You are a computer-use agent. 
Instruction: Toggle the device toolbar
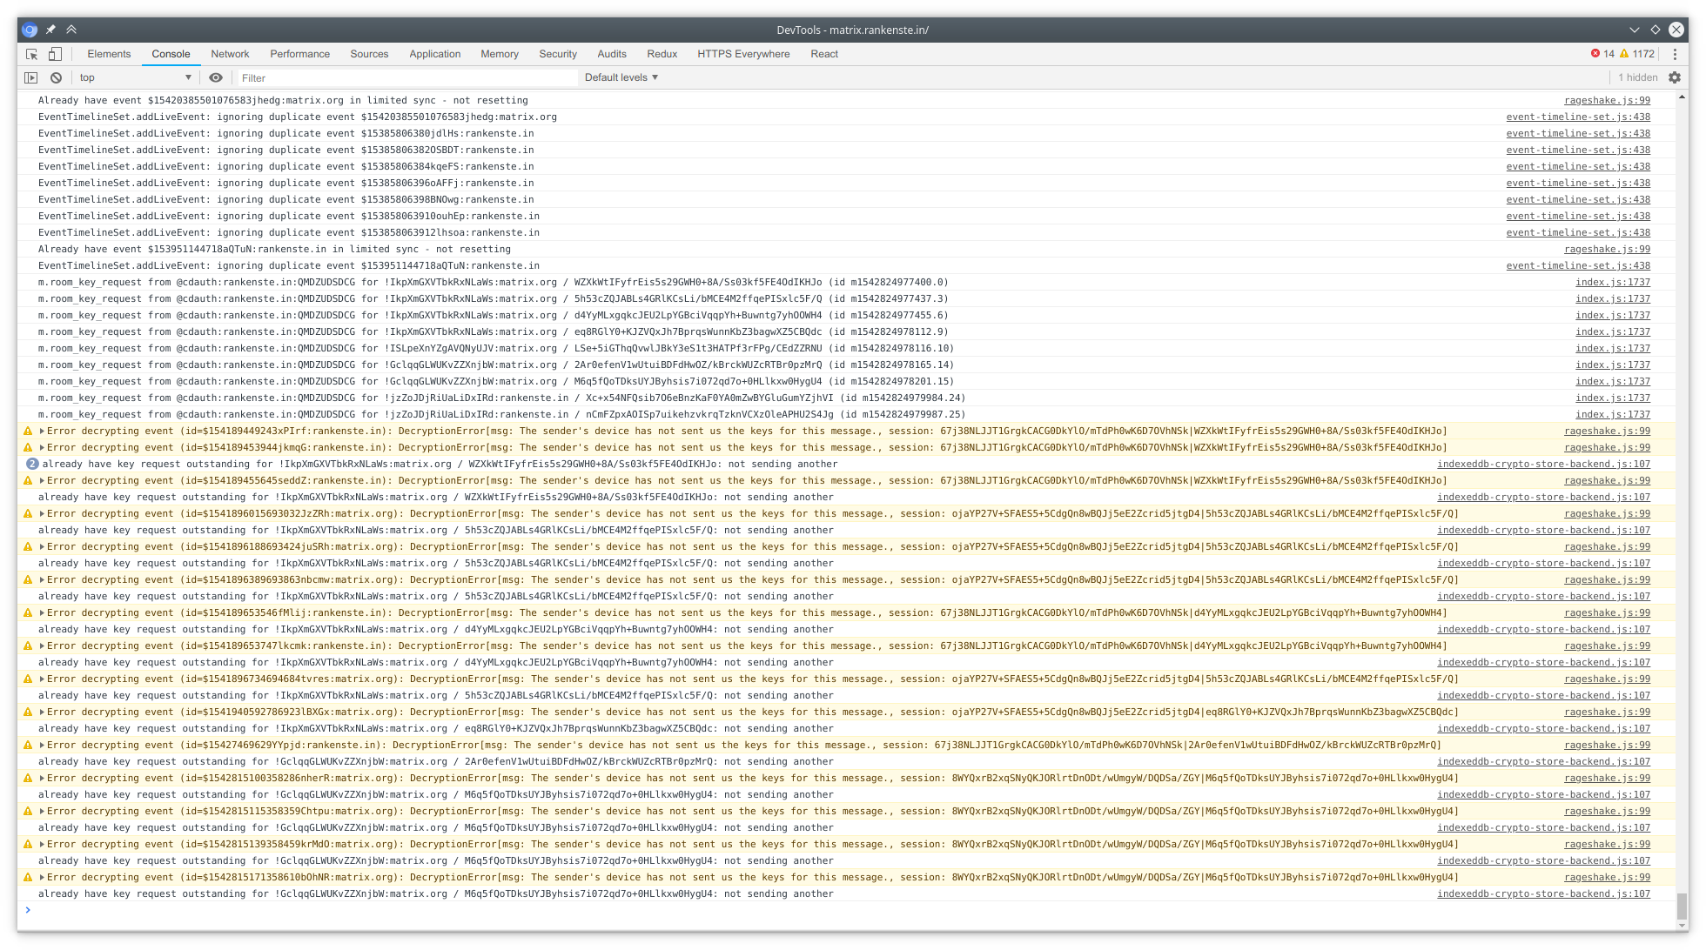tap(55, 53)
